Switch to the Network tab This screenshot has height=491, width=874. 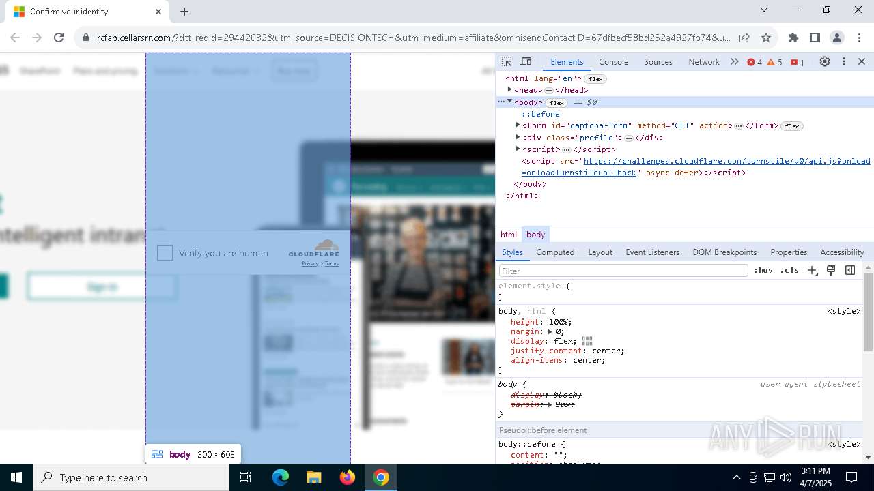704,62
